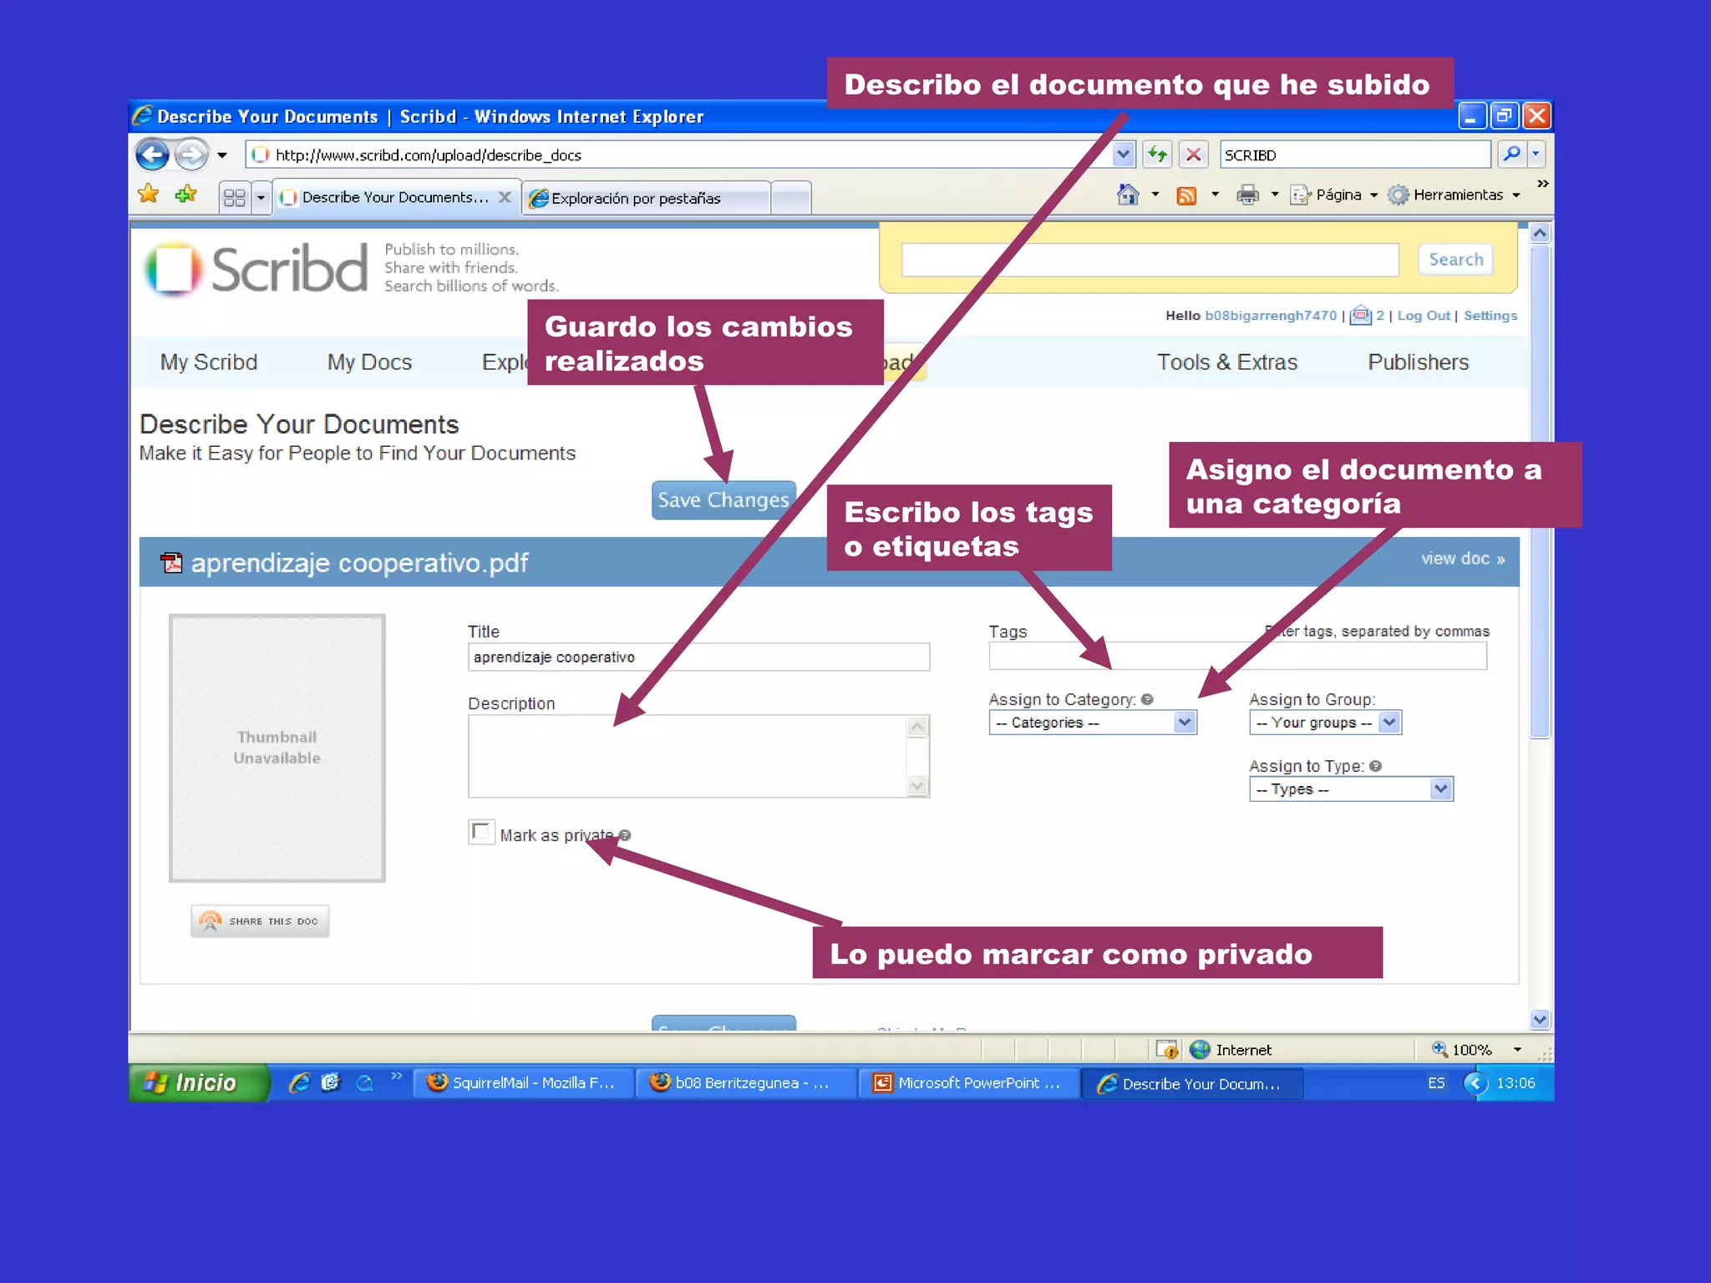Open the Your groups dropdown
1711x1283 pixels.
tap(1325, 723)
